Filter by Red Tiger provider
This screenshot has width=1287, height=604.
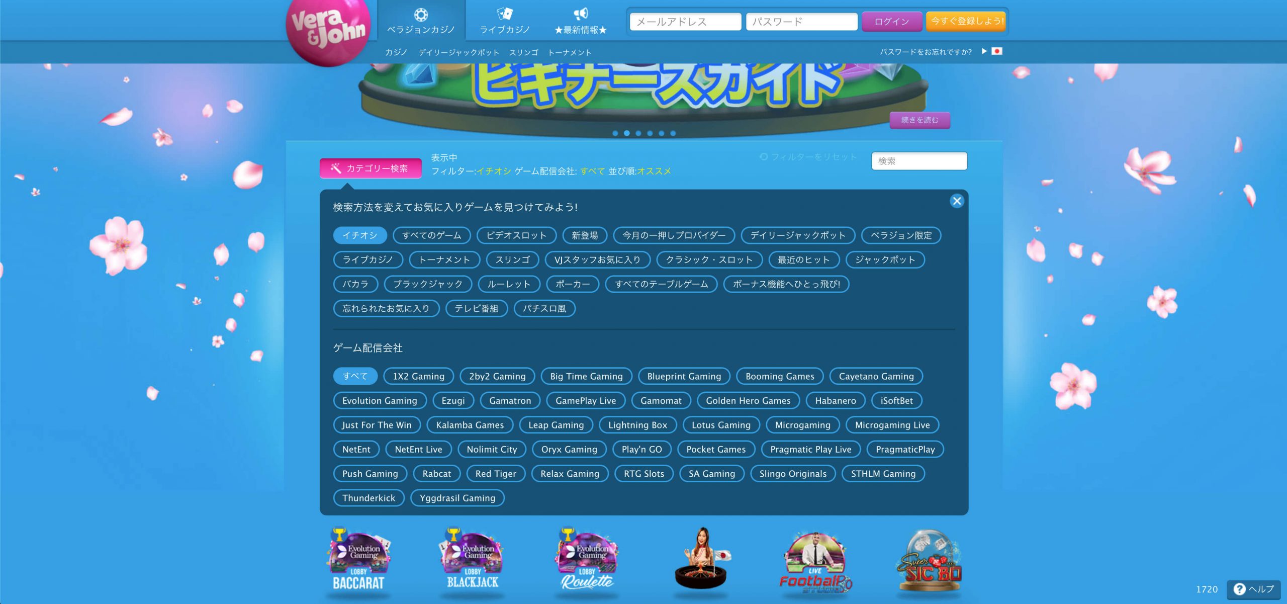(495, 474)
